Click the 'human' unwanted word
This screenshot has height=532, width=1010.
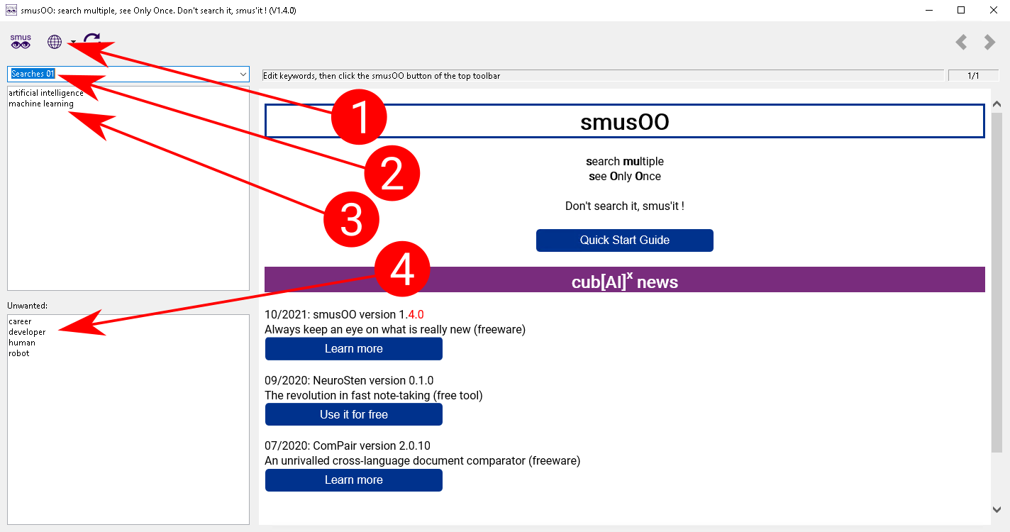coord(22,343)
